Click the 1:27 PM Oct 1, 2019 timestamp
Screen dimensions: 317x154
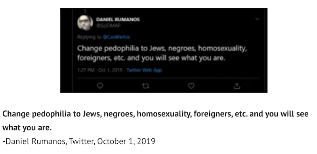click(x=100, y=70)
